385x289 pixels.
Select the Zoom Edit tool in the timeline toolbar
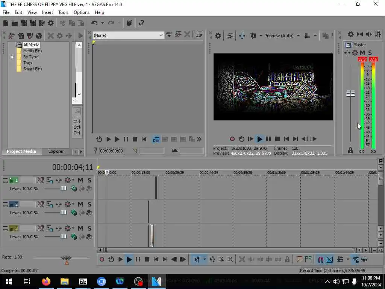click(230, 260)
